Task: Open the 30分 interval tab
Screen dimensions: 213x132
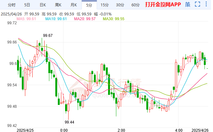Action: point(120,5)
